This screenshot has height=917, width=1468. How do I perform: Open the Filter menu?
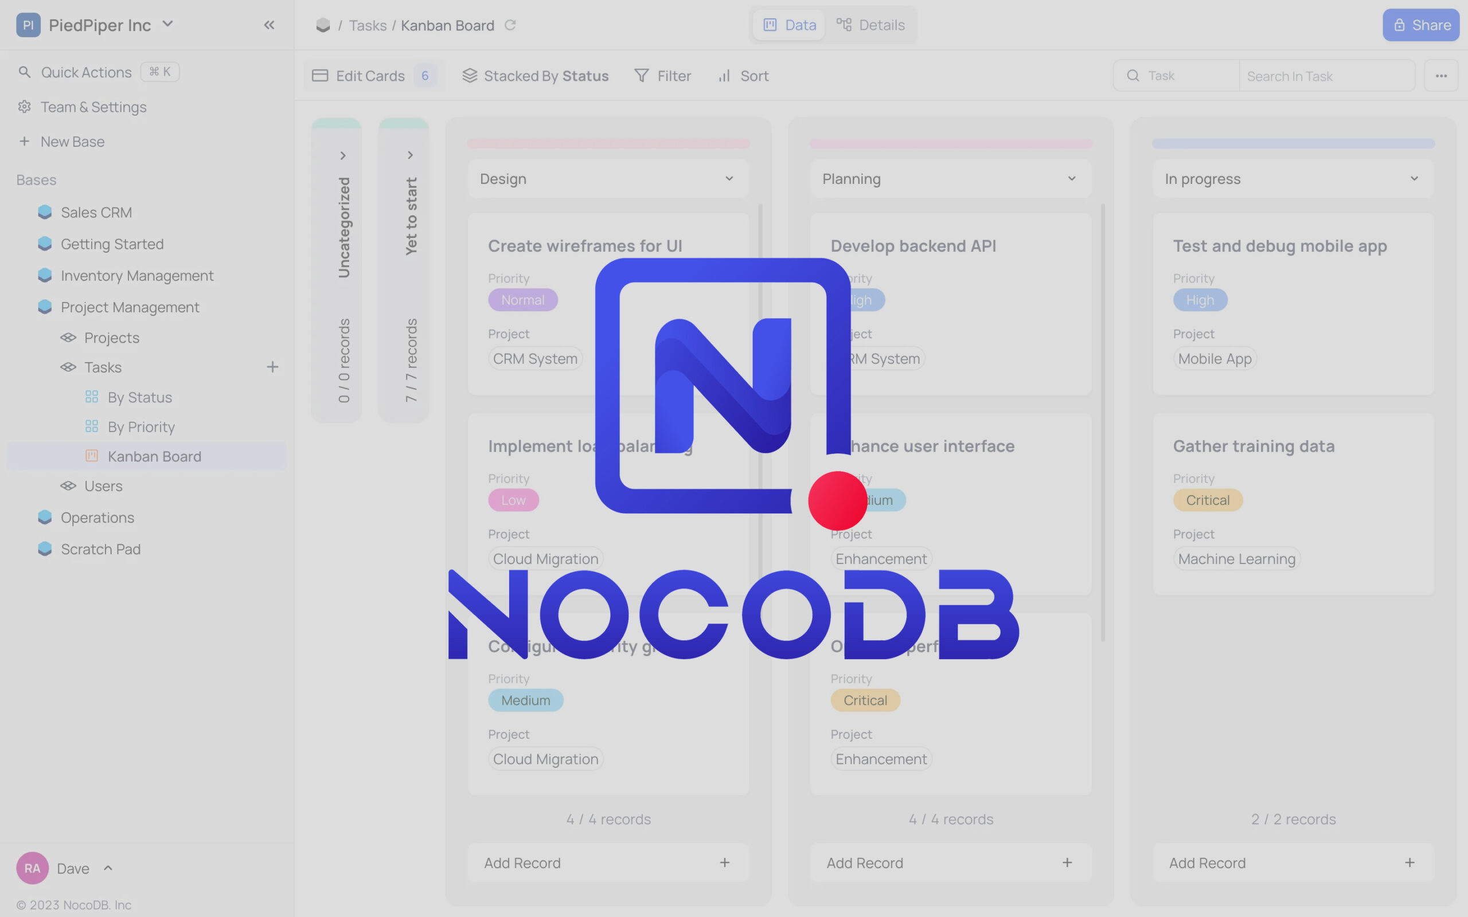(662, 76)
